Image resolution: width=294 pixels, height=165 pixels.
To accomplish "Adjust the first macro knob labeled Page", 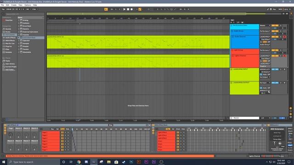I will (x=11, y=134).
